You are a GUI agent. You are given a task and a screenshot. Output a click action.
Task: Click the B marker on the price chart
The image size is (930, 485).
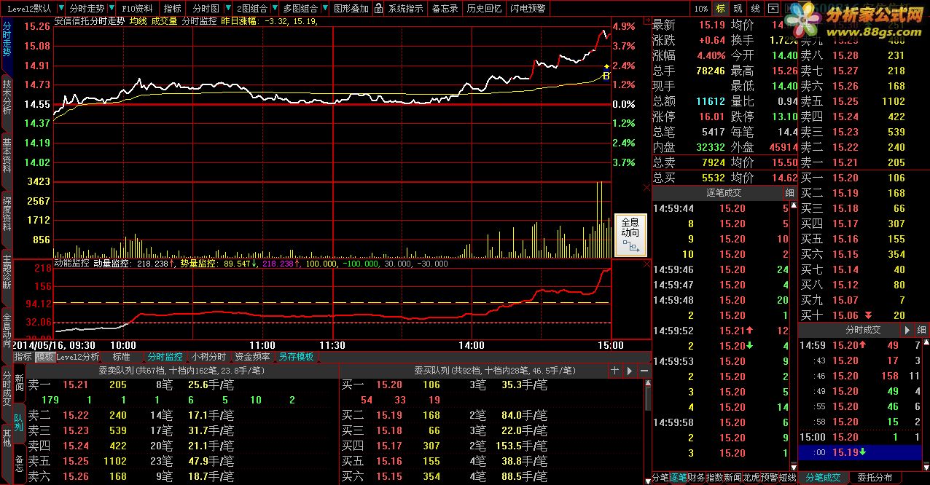click(606, 75)
